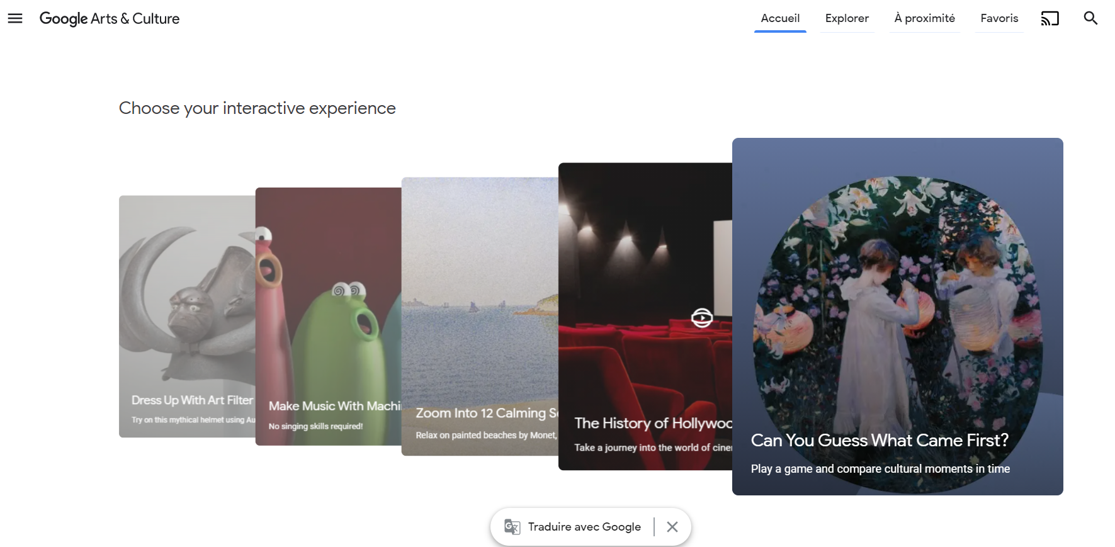This screenshot has height=547, width=1115.
Task: Click 'No singing skills required!' text
Action: [315, 426]
